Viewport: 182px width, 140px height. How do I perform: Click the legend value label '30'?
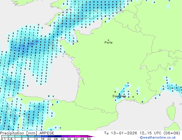[62, 139]
